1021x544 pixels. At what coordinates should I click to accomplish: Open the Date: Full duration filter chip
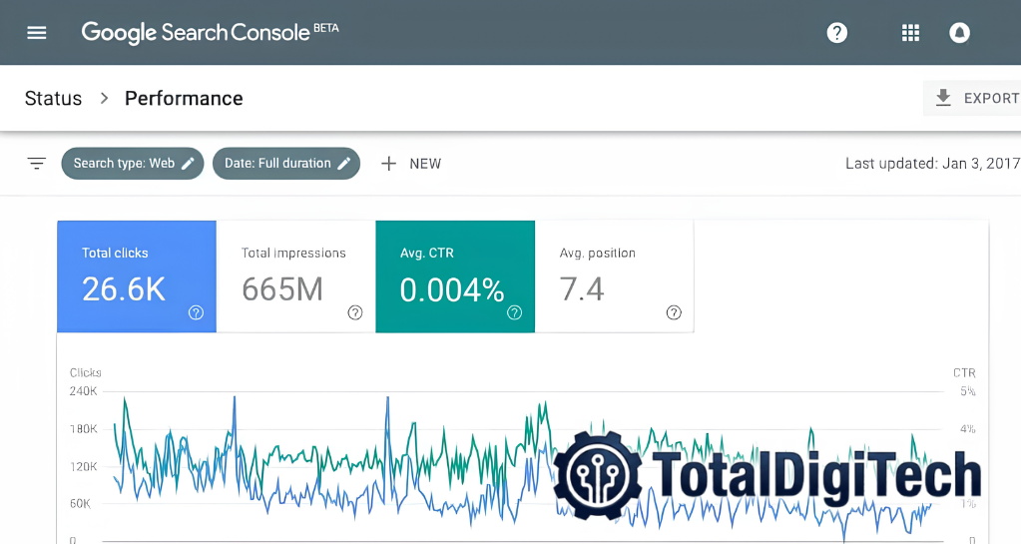pyautogui.click(x=286, y=164)
